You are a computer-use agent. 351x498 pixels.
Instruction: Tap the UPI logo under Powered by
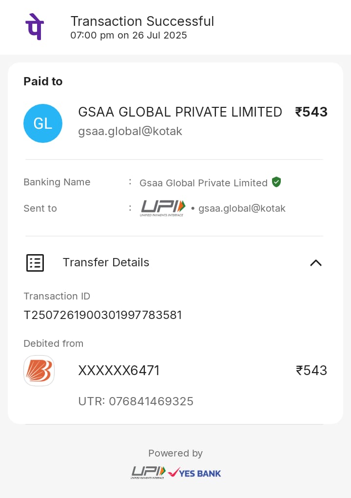[148, 472]
